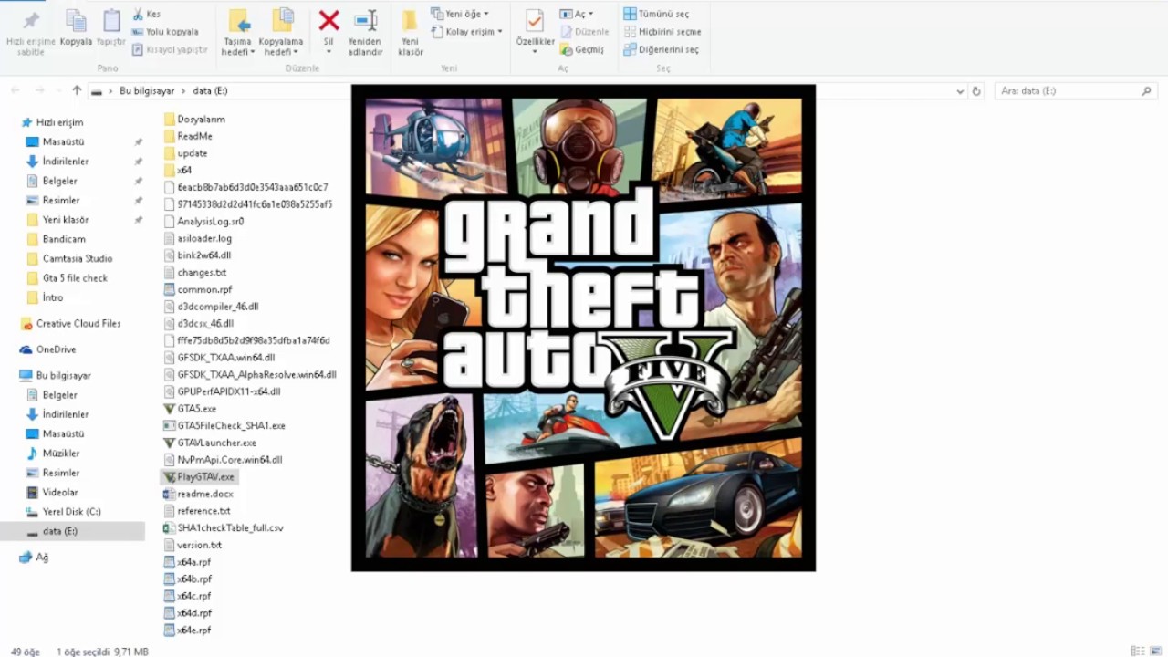
Task: Click data (E:) in address breadcrumb
Action: 211,91
